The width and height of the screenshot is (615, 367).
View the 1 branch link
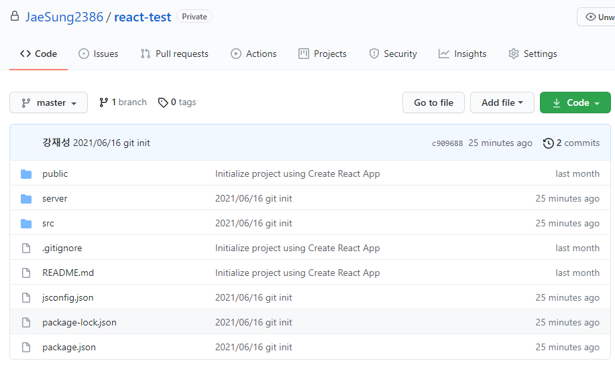(123, 102)
